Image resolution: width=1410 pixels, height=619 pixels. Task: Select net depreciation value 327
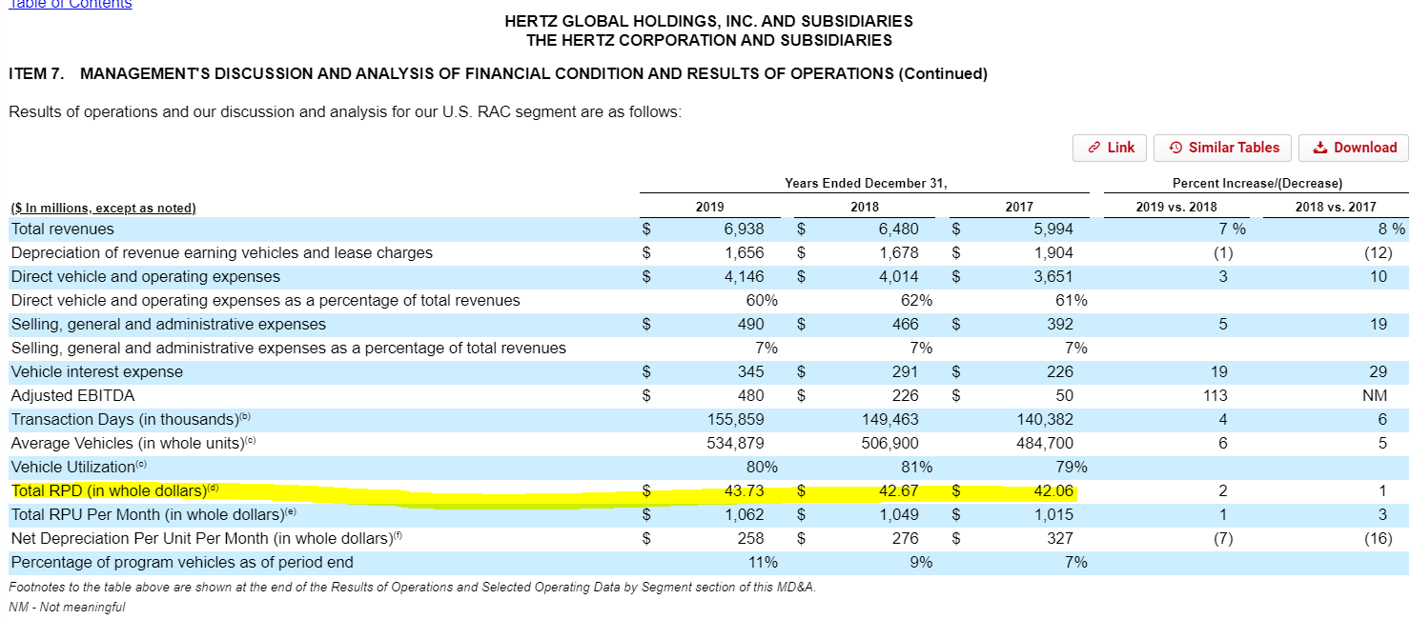tap(1061, 538)
